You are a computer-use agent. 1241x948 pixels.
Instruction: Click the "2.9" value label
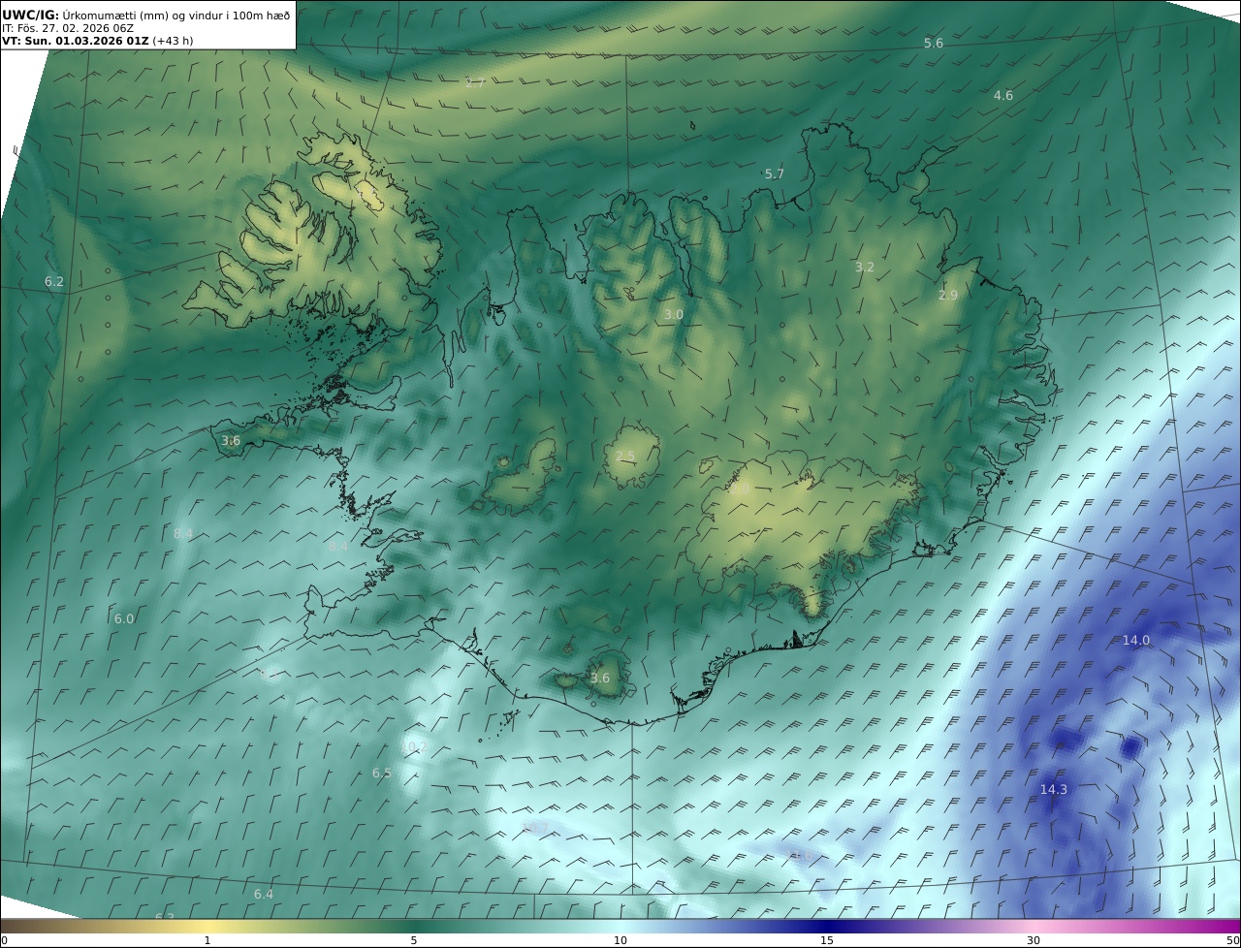point(948,295)
